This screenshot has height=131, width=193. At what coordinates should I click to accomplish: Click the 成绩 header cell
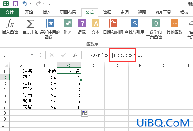tap(45, 71)
